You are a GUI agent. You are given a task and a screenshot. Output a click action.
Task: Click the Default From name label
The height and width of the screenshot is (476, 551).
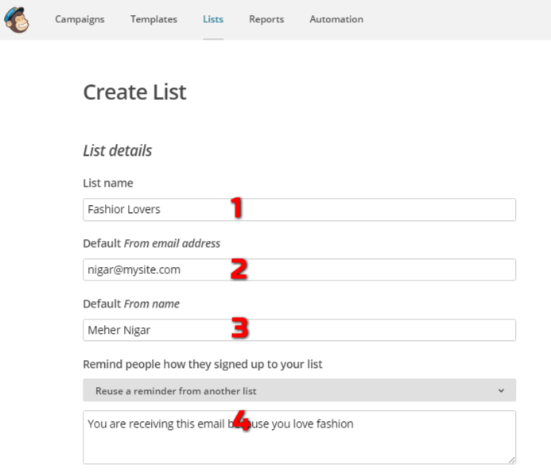(131, 304)
